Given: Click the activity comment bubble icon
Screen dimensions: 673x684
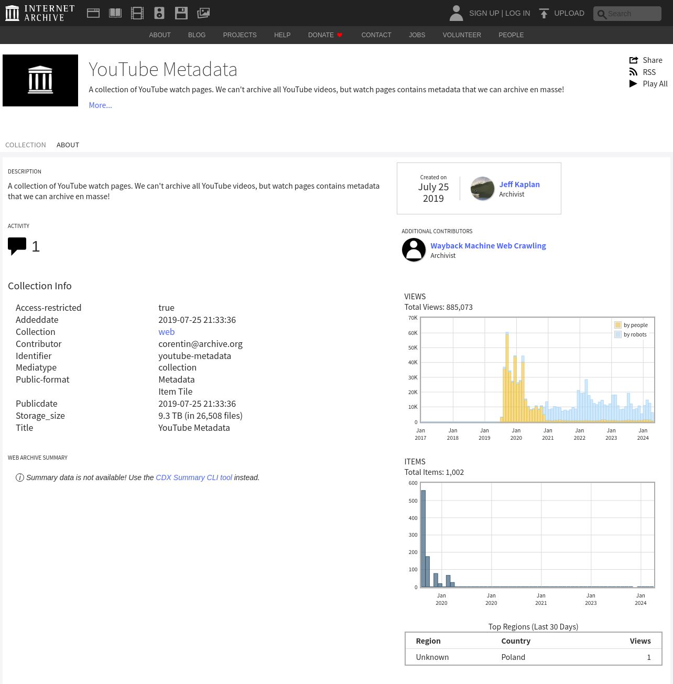Looking at the screenshot, I should point(17,246).
